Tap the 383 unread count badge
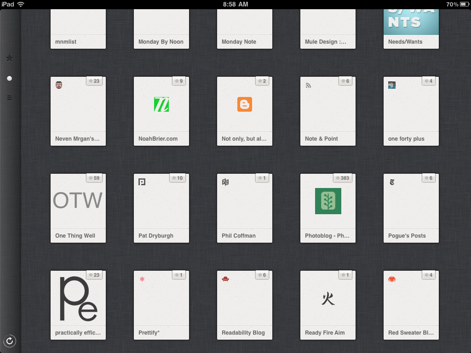 342,178
